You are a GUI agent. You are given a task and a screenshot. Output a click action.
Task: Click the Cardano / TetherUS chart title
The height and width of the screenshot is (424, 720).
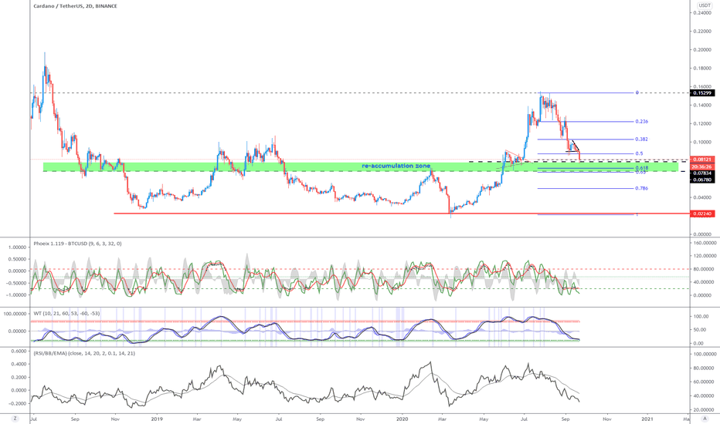coord(75,6)
